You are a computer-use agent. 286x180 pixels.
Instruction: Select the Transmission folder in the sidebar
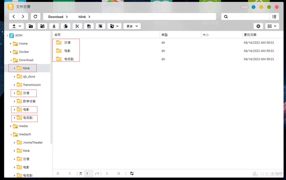32,85
